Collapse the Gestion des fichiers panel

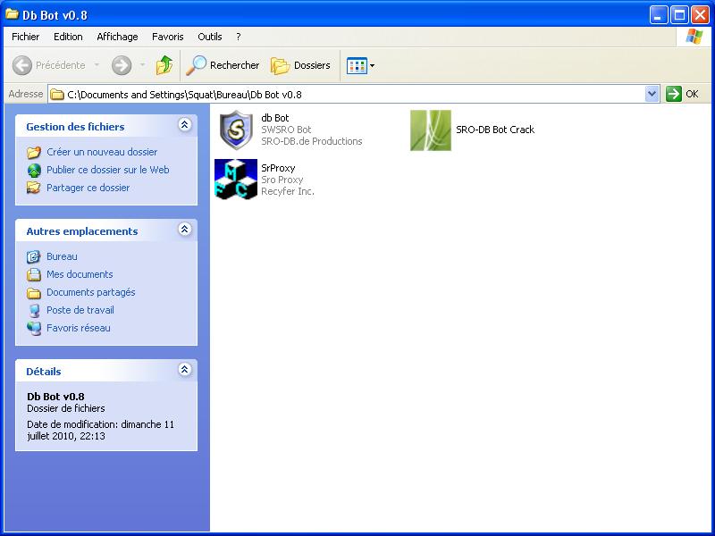point(185,125)
